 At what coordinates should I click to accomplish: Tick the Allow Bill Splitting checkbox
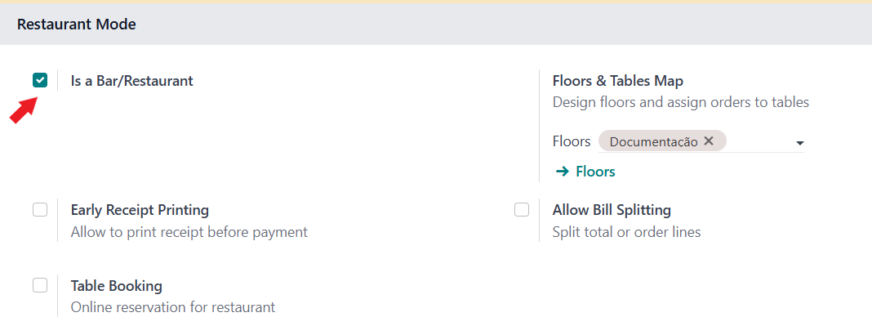point(522,210)
